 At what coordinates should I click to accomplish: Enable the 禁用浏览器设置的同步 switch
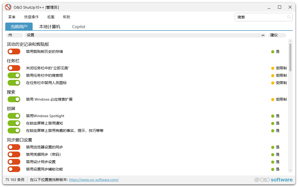pos(14,147)
